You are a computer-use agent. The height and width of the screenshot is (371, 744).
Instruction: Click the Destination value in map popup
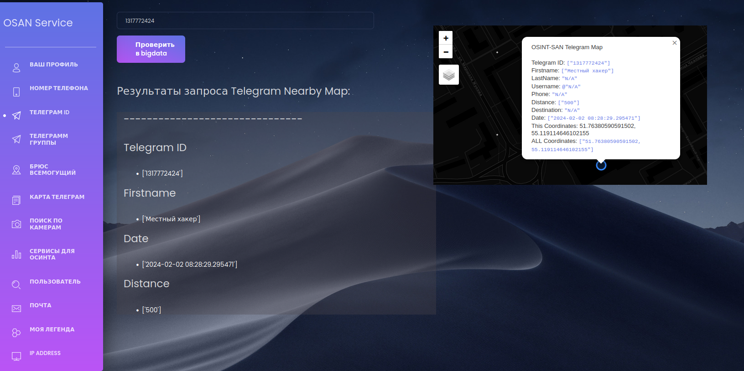[572, 111]
